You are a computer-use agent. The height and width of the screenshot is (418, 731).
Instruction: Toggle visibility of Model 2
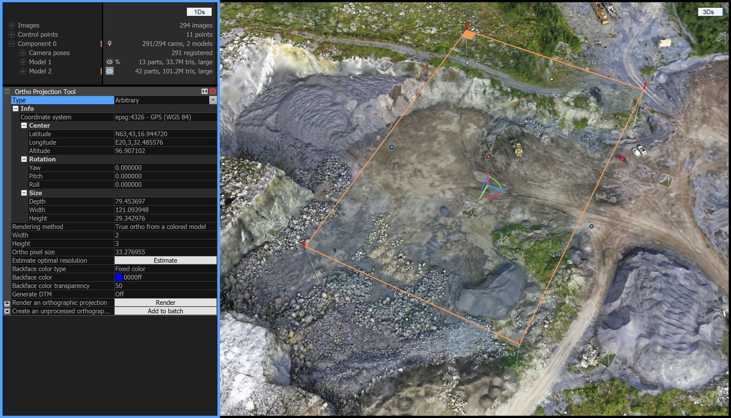coord(110,71)
